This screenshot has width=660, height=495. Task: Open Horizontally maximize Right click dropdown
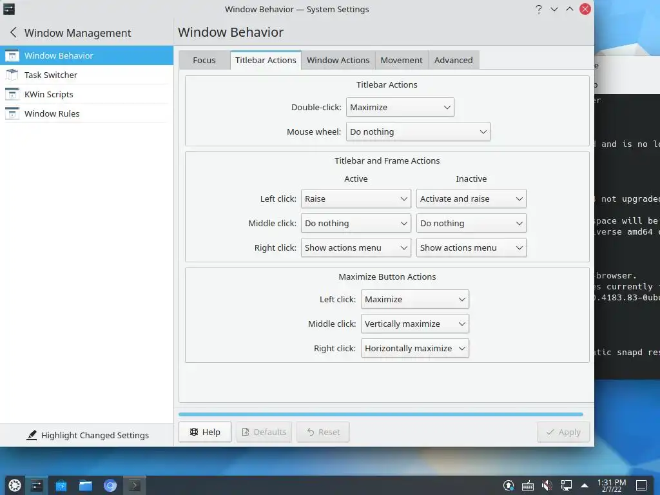414,348
